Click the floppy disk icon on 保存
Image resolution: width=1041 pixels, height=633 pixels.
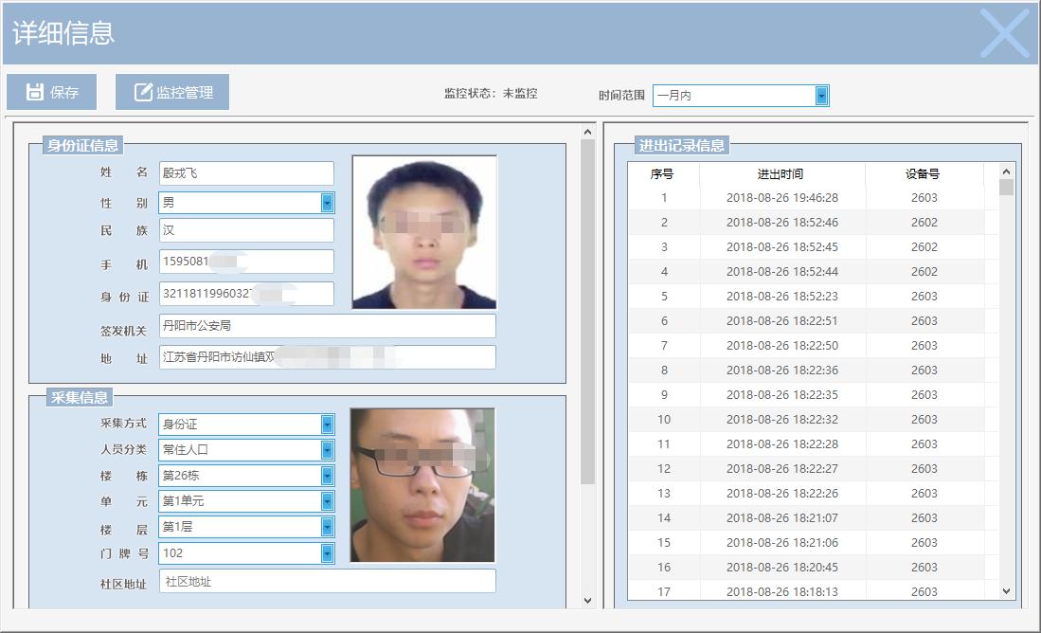coord(35,92)
